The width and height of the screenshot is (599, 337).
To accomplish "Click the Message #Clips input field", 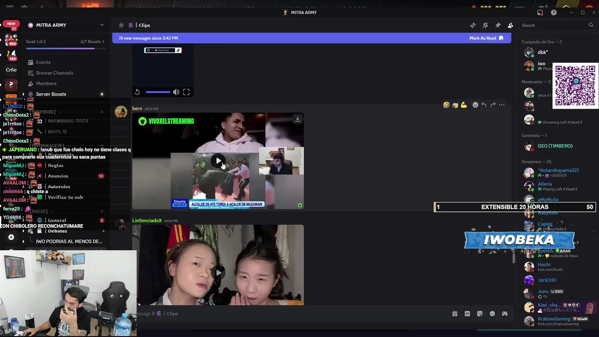I will [x=290, y=314].
